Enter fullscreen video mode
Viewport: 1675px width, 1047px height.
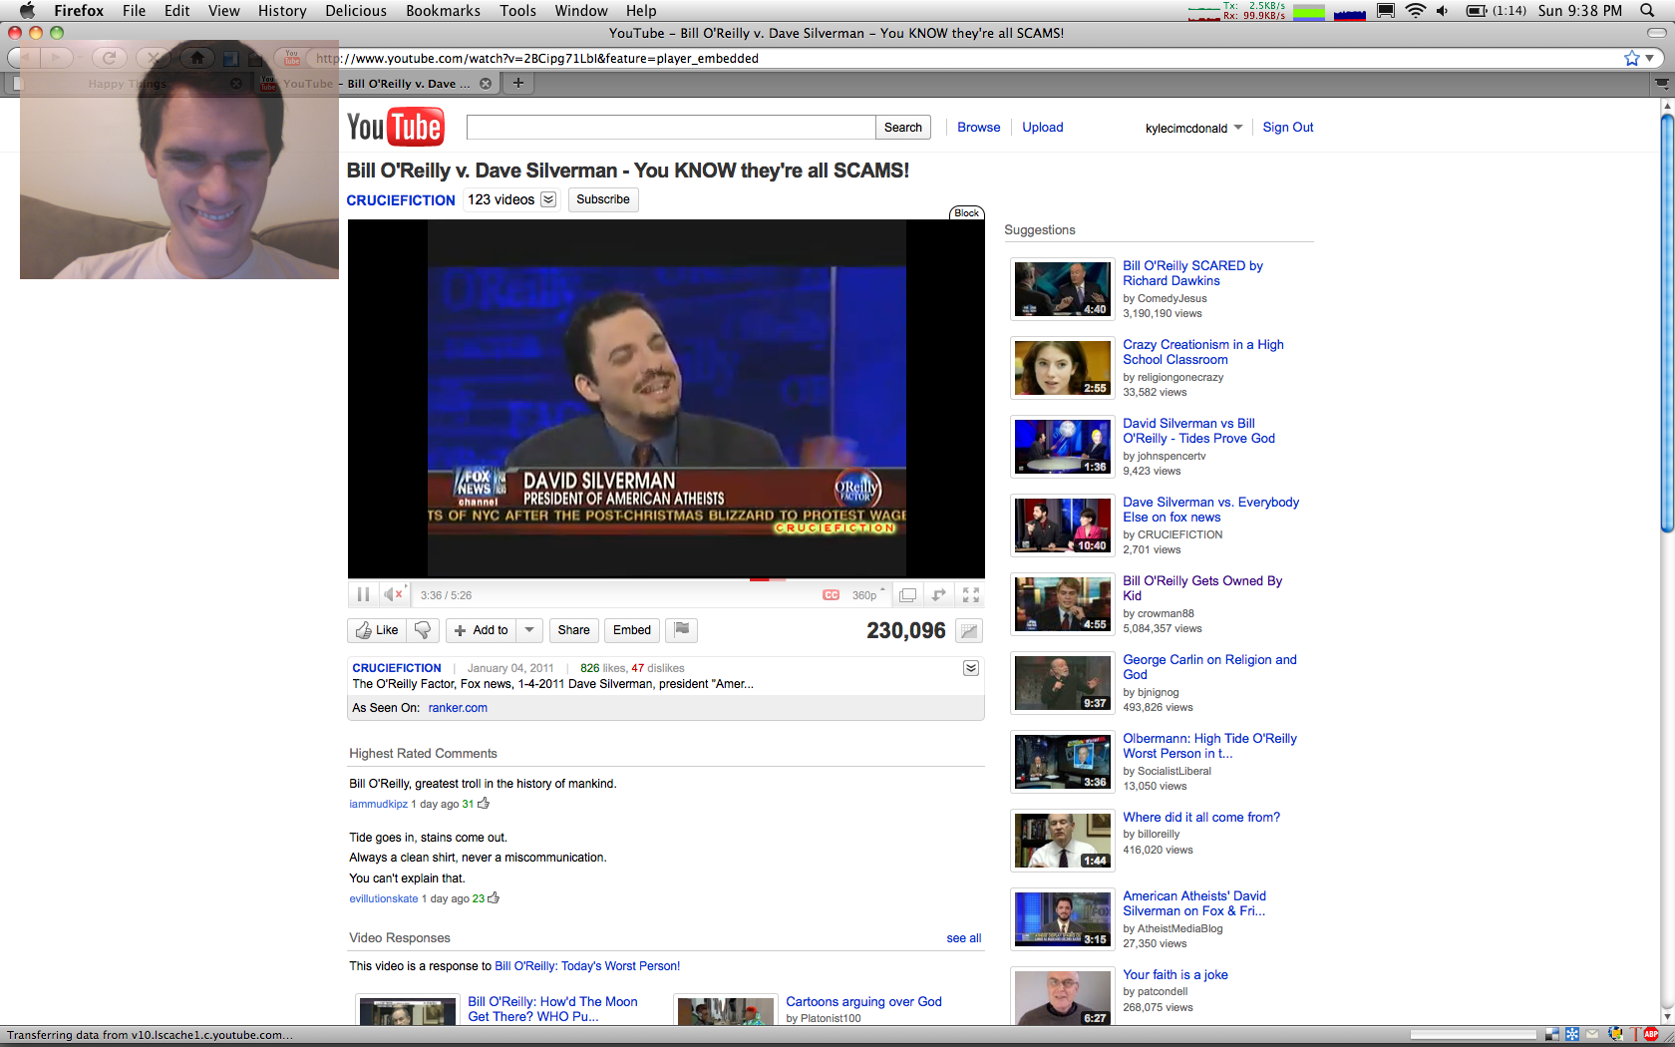tap(970, 595)
